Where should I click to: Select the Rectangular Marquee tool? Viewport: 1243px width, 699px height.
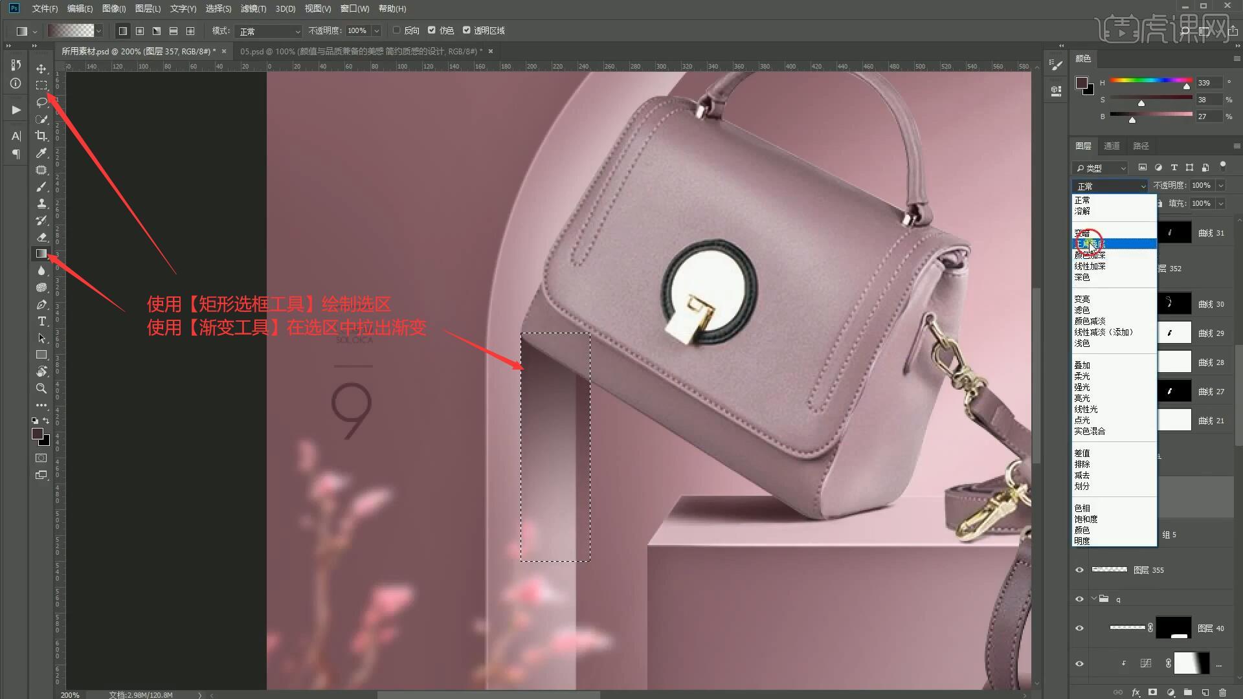[x=41, y=85]
